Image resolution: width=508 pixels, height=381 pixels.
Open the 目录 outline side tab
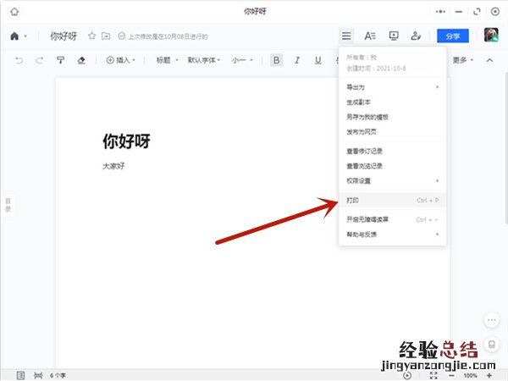[x=8, y=204]
